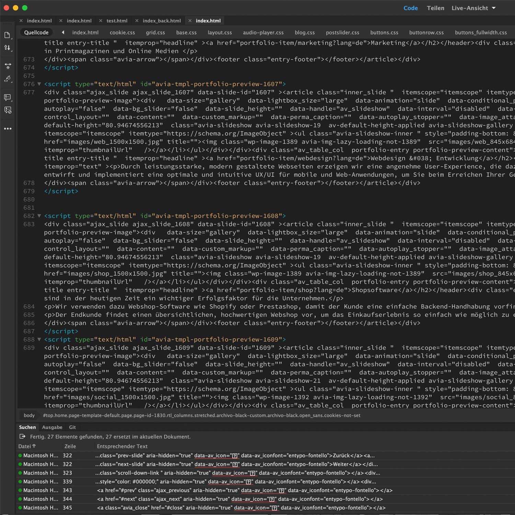Select search result row with prev-slide
515x515 pixels.
point(266,456)
